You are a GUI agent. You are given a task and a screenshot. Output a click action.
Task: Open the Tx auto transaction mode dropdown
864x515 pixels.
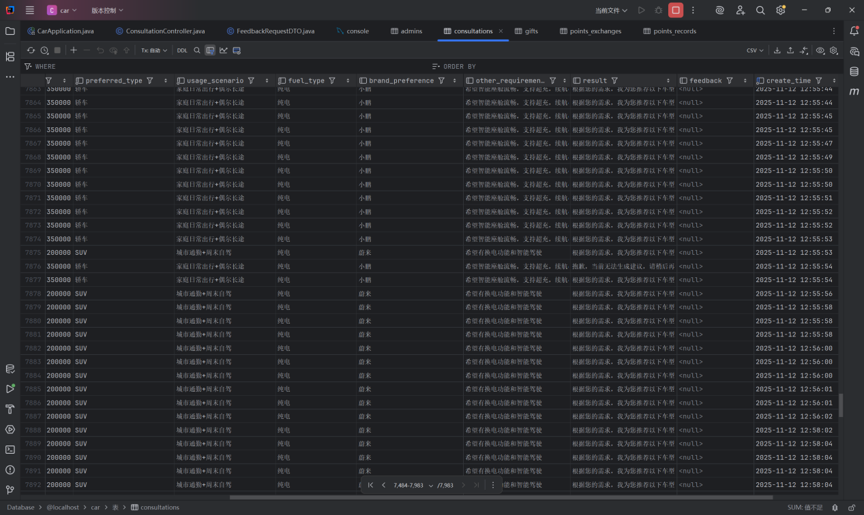[x=154, y=50]
